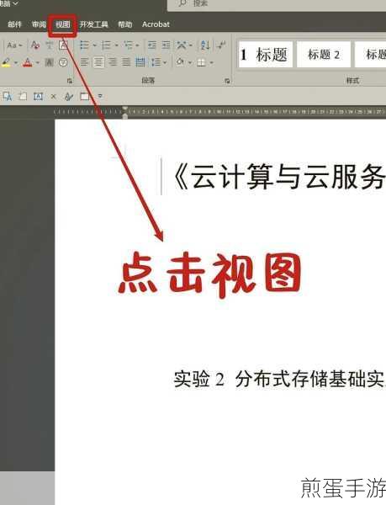Insert enclosed character
Screen dimensions: 386x505
coord(63,62)
